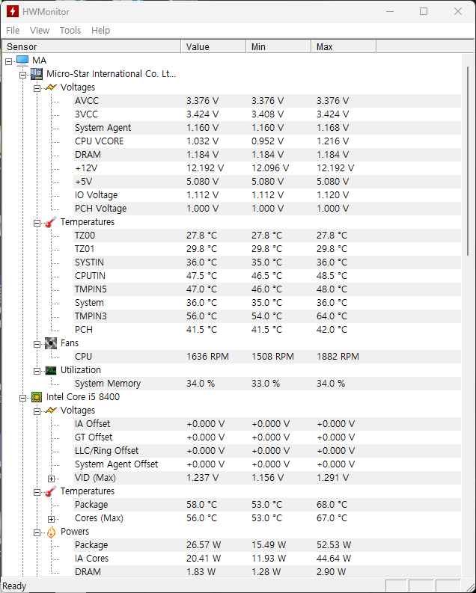Select the TMPIN3 temperature row
This screenshot has height=593, width=476.
[x=267, y=316]
